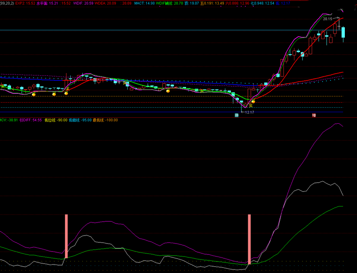Image resolution: width=357 pixels, height=273 pixels.
Task: Click the WDEA: 20.09 label
Action: coord(105,3)
